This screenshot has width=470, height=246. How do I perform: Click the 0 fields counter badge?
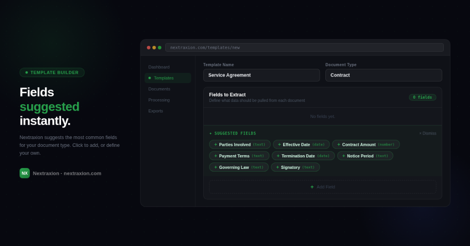(422, 97)
